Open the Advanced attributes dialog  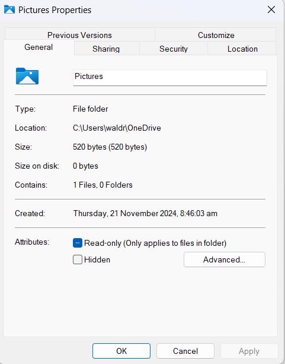225,259
